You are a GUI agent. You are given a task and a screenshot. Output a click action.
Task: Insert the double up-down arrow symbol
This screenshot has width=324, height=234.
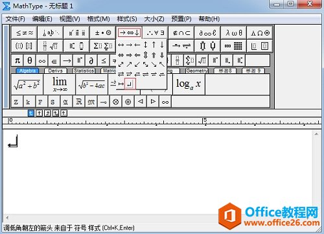[x=146, y=55]
